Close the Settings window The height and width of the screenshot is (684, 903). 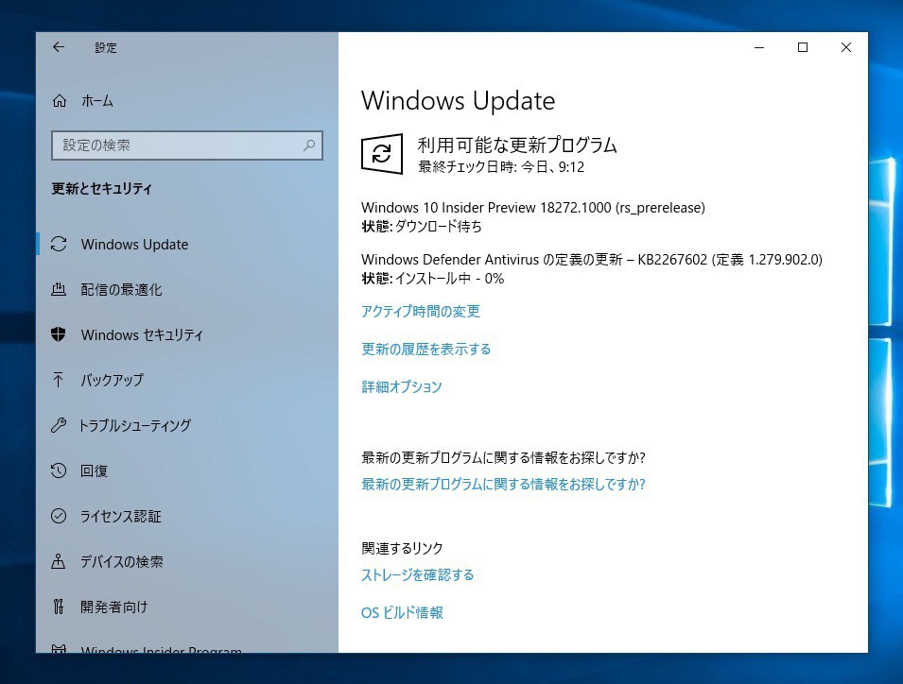point(846,48)
